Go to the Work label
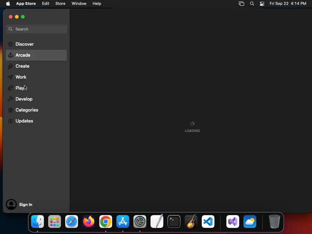Image resolution: width=312 pixels, height=234 pixels. pos(21,77)
